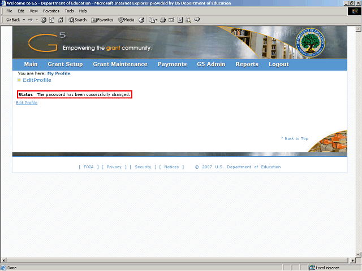362x271 pixels.
Task: Click the Print icon in toolbar
Action: (x=163, y=20)
